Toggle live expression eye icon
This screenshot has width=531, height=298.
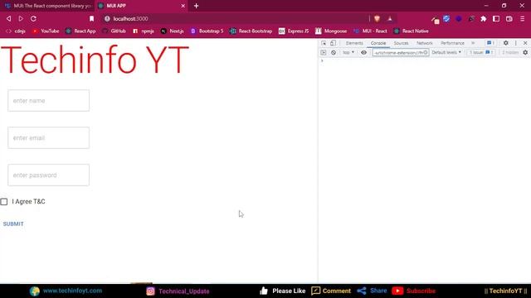pos(363,53)
